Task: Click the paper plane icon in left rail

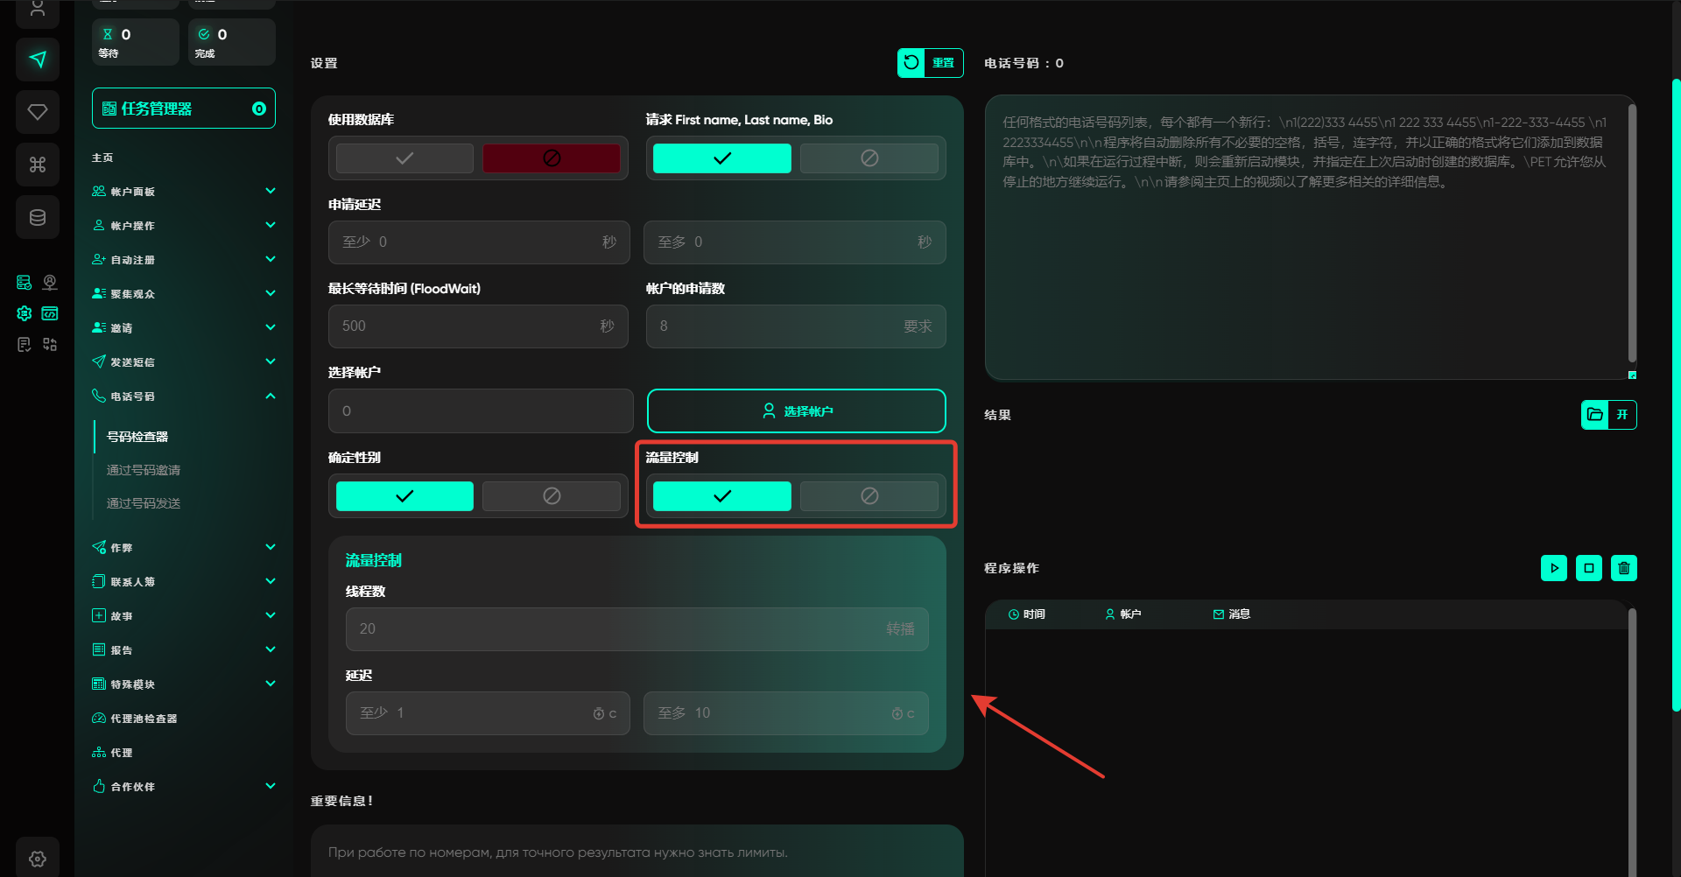Action: [38, 60]
